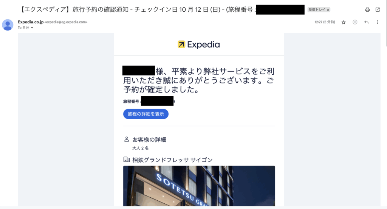The height and width of the screenshot is (209, 387).
Task: Print this email using the printer icon
Action: (367, 9)
